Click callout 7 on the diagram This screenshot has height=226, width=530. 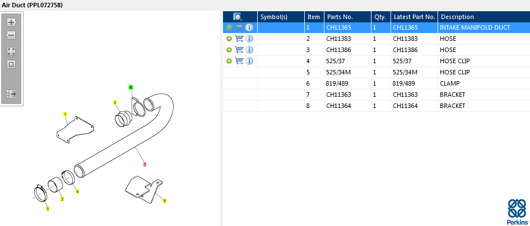(65, 114)
